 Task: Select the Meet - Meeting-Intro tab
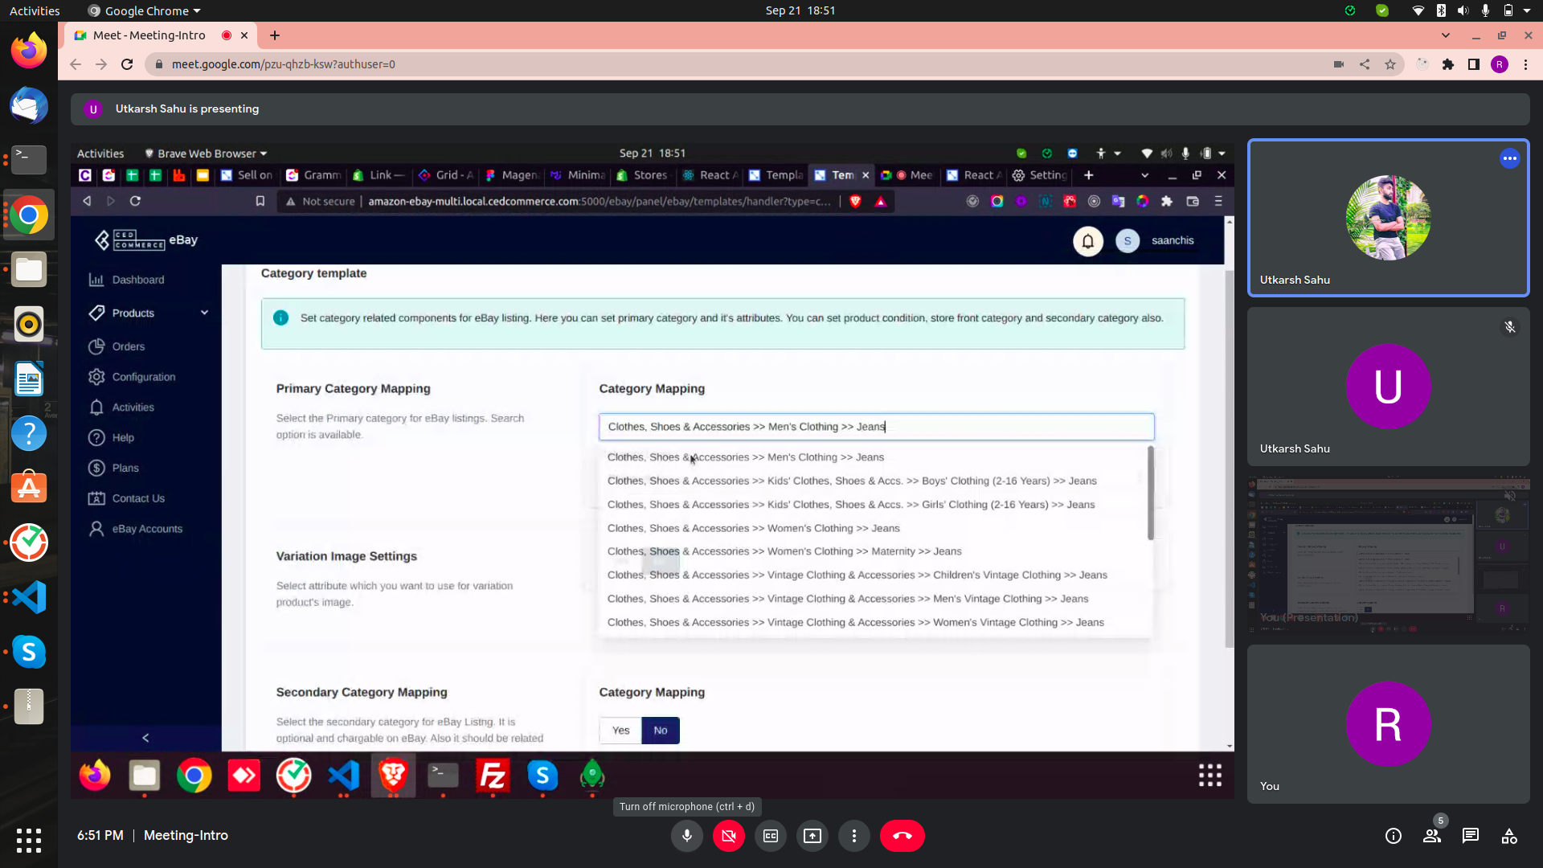[x=149, y=35]
